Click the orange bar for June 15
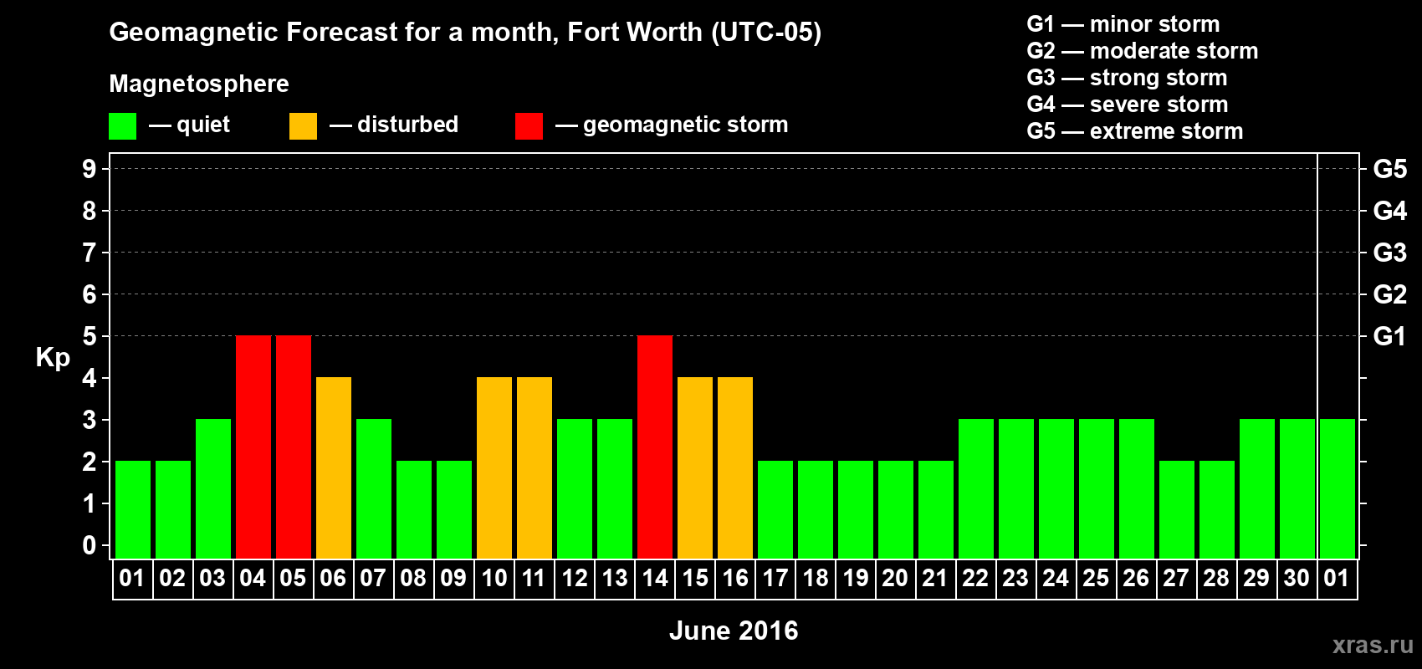1422x669 pixels. pos(695,467)
